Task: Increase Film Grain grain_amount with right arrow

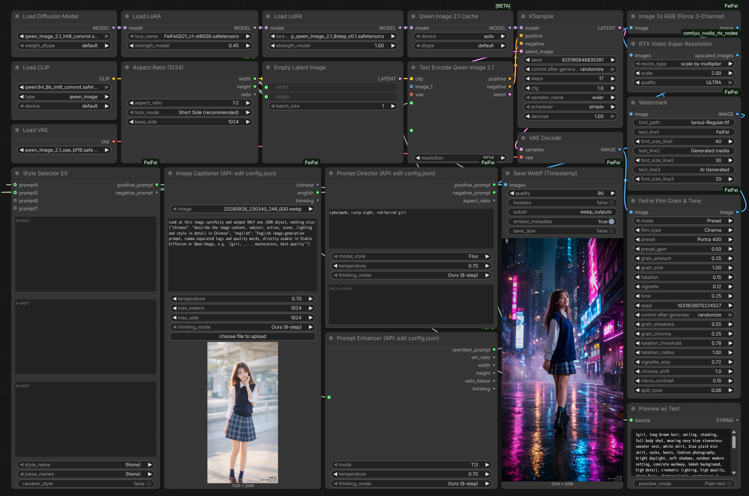Action: [x=730, y=259]
